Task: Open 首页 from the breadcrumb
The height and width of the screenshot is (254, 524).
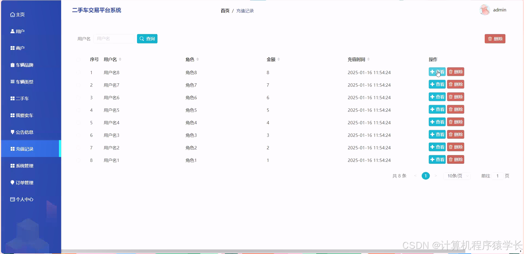Action: [x=225, y=11]
